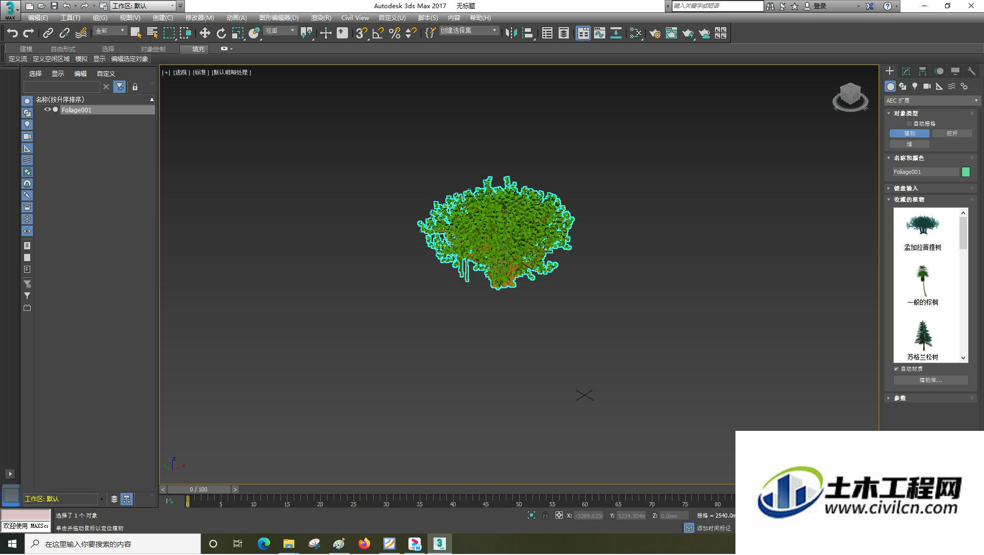Toggle the selection lock in scene explorer

(x=135, y=87)
